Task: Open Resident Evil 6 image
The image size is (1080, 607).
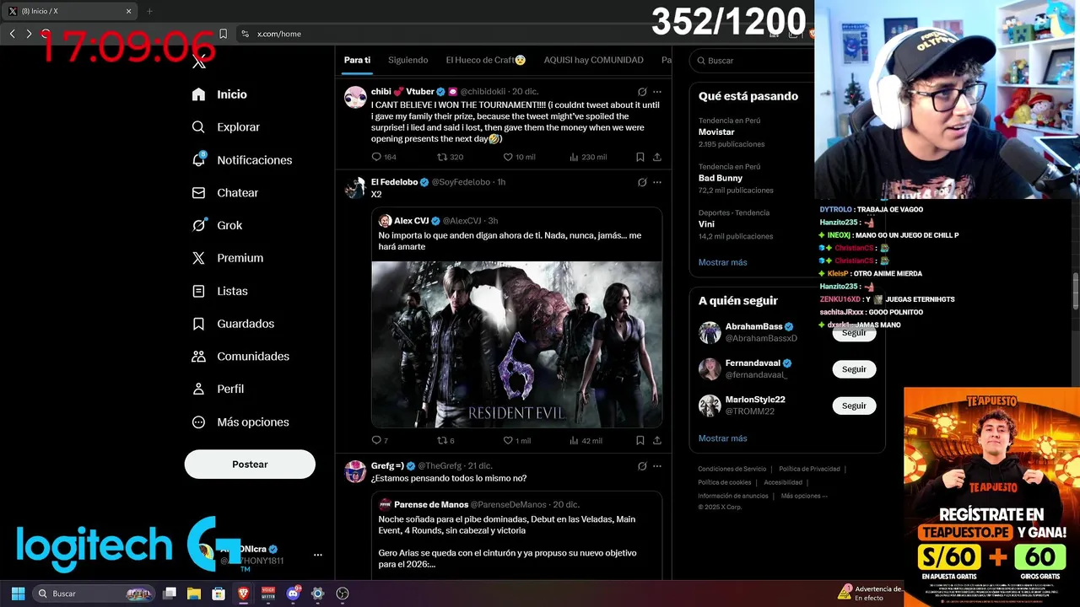Action: pyautogui.click(x=516, y=344)
